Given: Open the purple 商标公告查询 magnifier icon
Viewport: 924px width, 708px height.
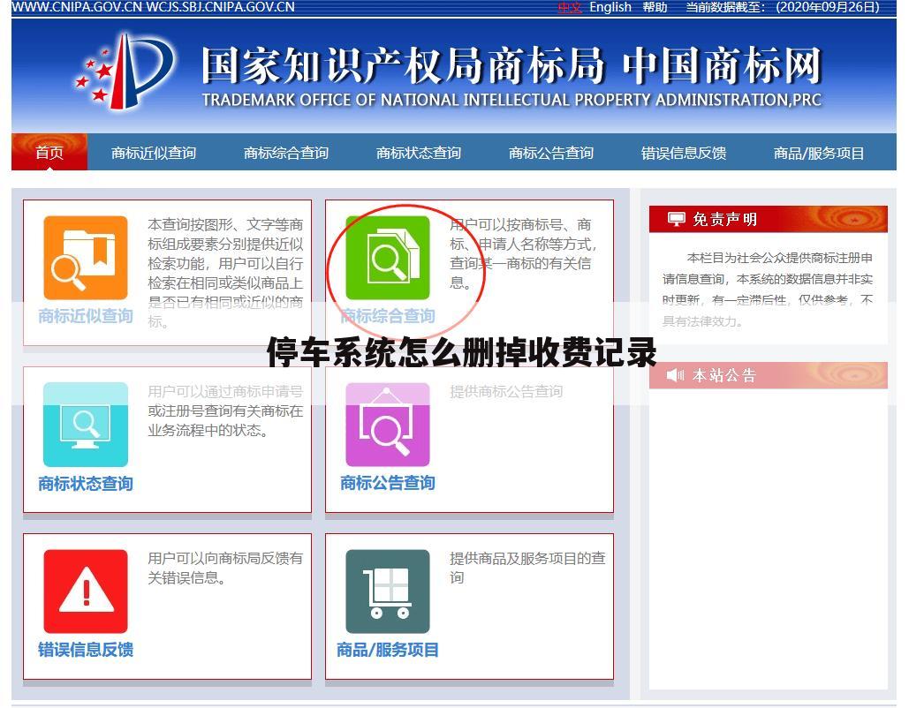Looking at the screenshot, I should tap(388, 425).
